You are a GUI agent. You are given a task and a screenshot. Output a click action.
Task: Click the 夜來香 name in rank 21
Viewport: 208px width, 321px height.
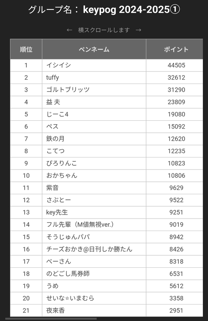(55, 311)
